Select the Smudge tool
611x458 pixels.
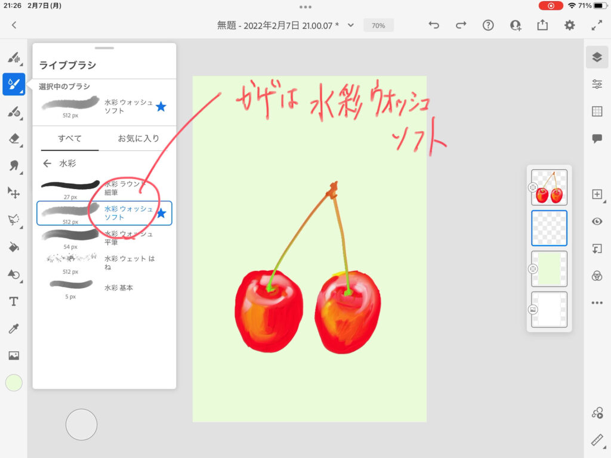pyautogui.click(x=14, y=166)
